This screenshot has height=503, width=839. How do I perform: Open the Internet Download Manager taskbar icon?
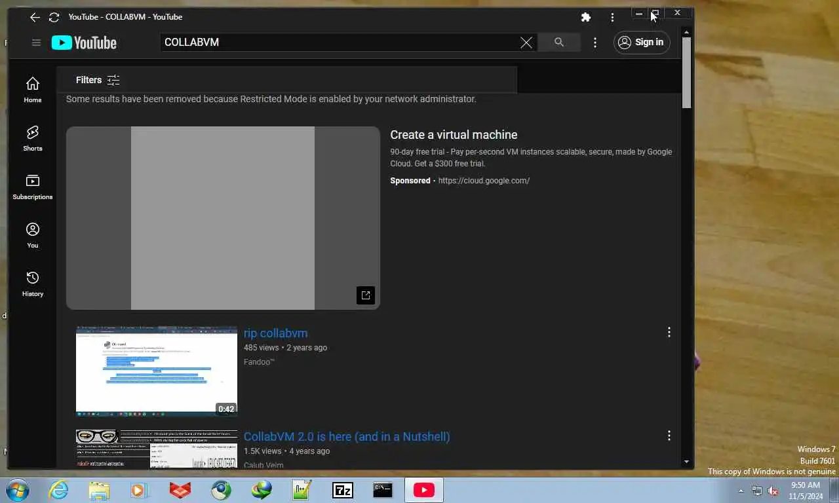[262, 490]
